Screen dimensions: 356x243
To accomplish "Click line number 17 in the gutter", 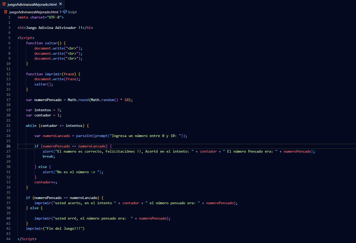I will (8, 100).
